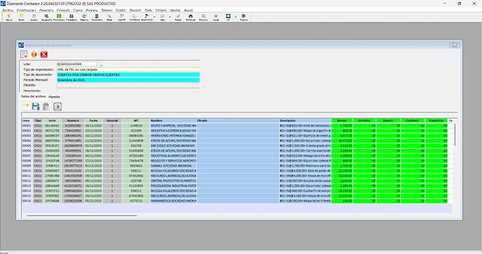Click line number 00008 cell
The image size is (482, 254).
tap(27, 160)
